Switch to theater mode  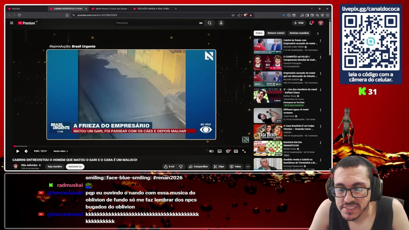point(236,151)
